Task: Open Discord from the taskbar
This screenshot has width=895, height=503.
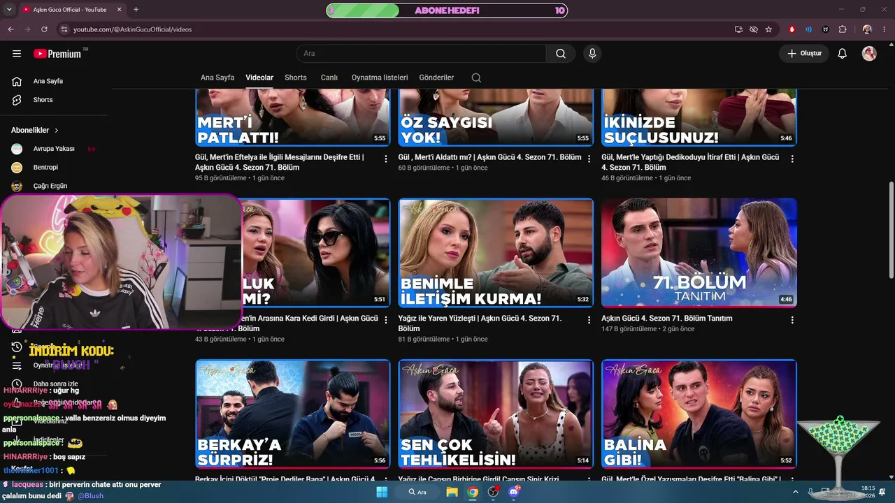Action: click(x=515, y=492)
